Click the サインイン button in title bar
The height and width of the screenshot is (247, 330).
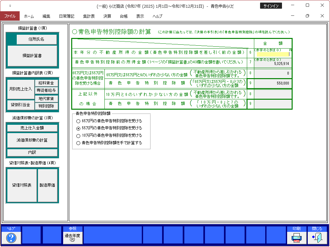pos(271,6)
